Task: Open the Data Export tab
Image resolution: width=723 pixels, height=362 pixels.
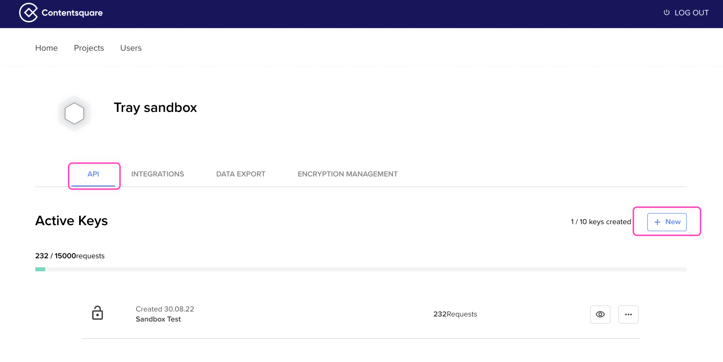Action: (x=241, y=174)
